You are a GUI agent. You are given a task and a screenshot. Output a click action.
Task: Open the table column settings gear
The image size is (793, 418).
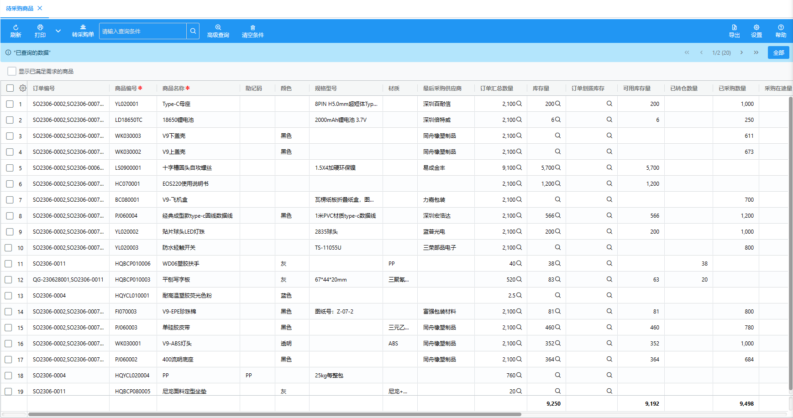coord(23,88)
